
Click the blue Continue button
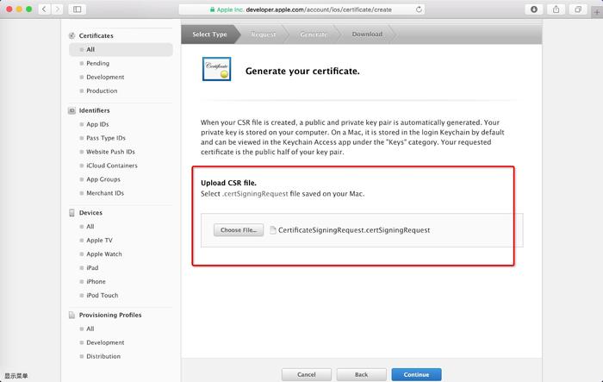click(x=416, y=375)
